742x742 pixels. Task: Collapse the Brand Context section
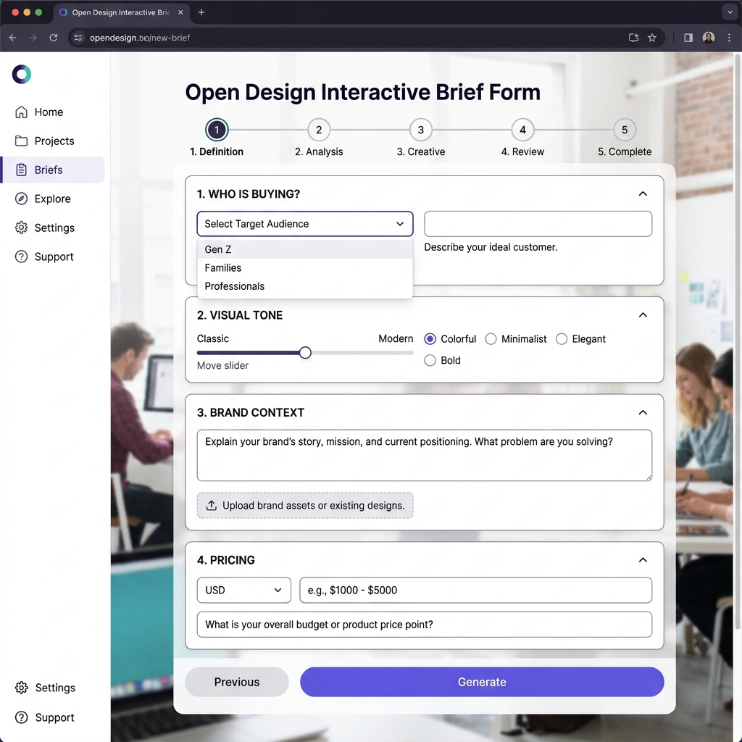(x=643, y=412)
